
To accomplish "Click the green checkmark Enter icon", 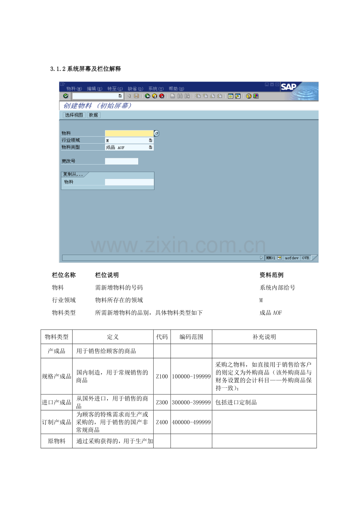I will (x=66, y=96).
